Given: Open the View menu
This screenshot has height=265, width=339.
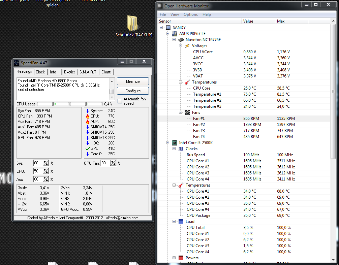Looking at the screenshot, I should (x=175, y=14).
